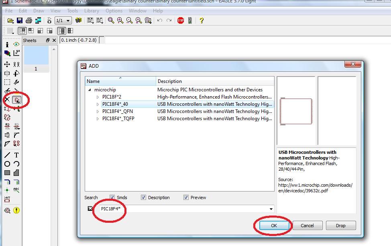Select the Move tool
Screen dimensions: 391x246
7,65
